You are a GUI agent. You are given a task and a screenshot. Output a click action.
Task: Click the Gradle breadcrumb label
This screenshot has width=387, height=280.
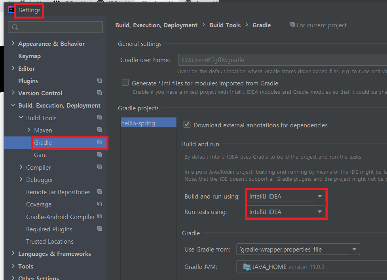[262, 25]
